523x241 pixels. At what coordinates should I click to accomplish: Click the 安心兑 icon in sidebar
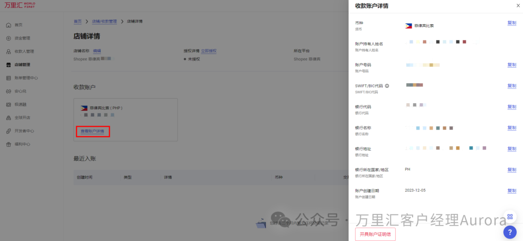tap(9, 91)
